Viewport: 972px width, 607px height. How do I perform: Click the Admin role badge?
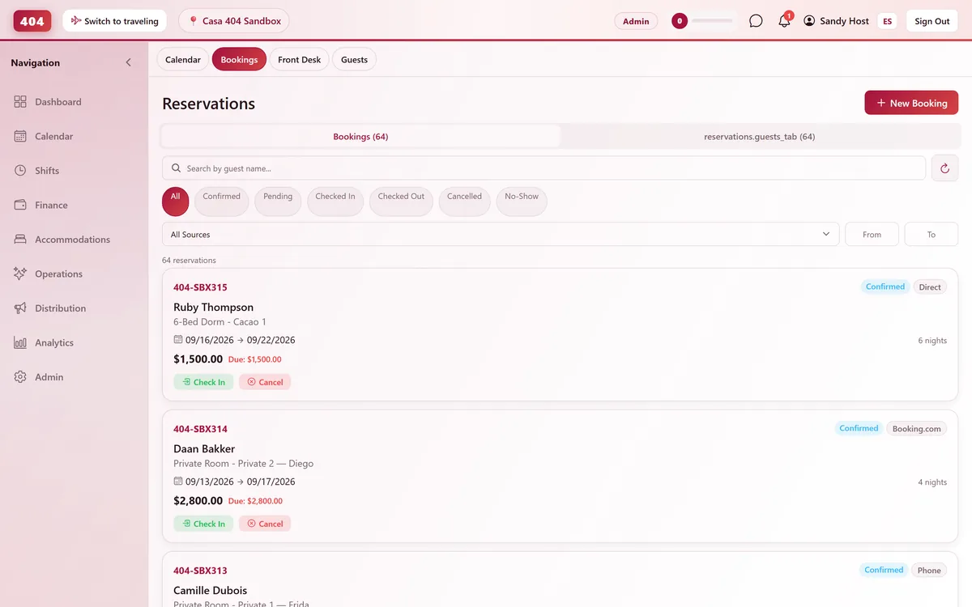(636, 21)
